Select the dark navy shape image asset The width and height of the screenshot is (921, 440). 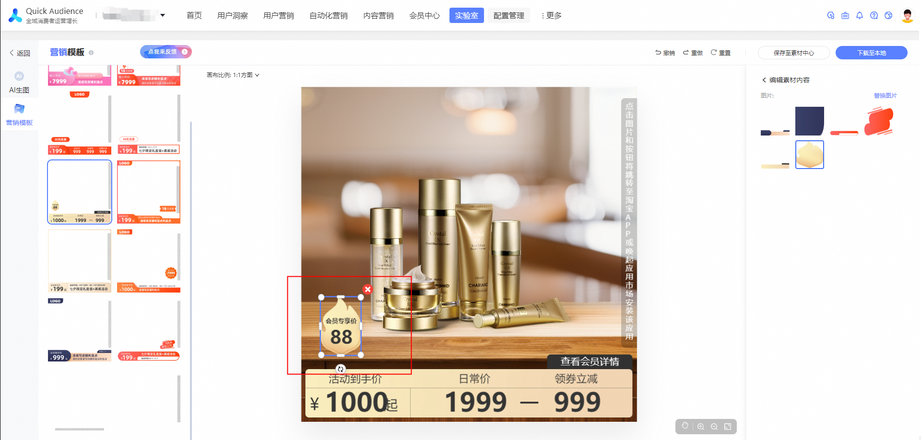coord(810,122)
